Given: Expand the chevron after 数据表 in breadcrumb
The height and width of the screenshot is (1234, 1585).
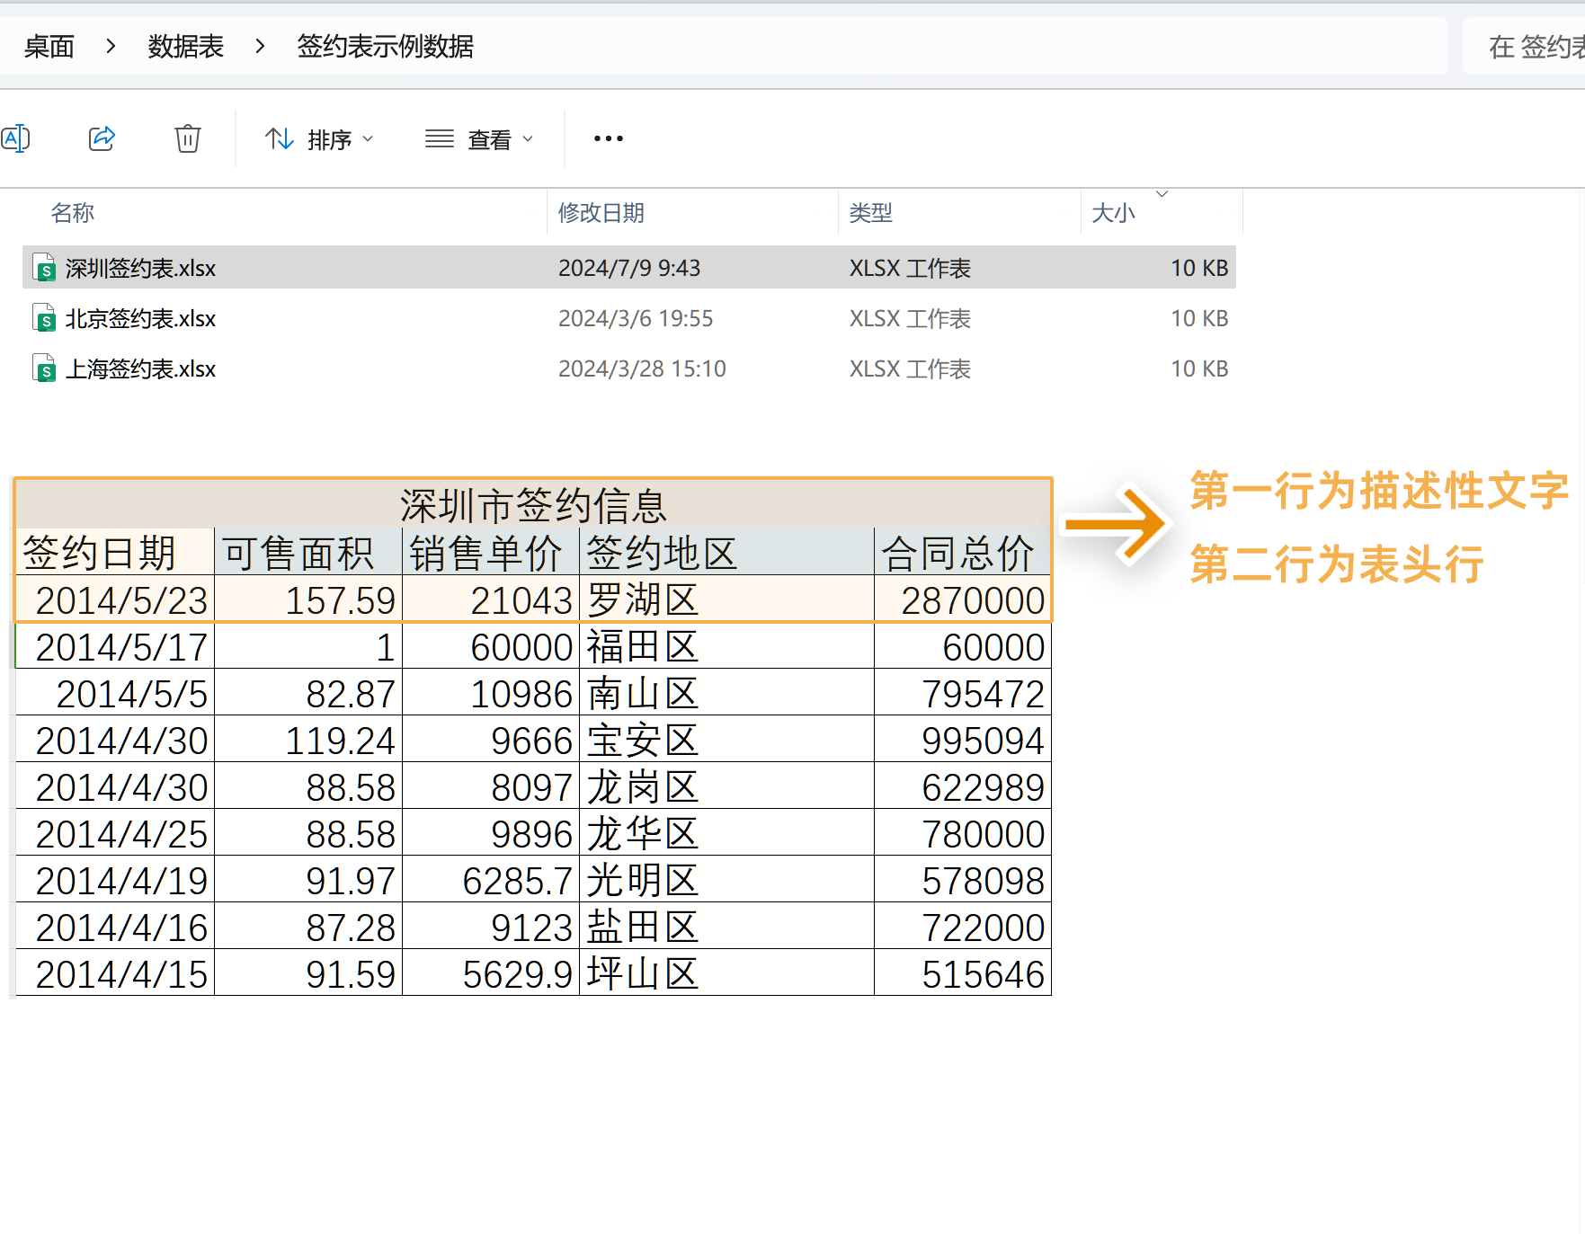Looking at the screenshot, I should tap(260, 46).
